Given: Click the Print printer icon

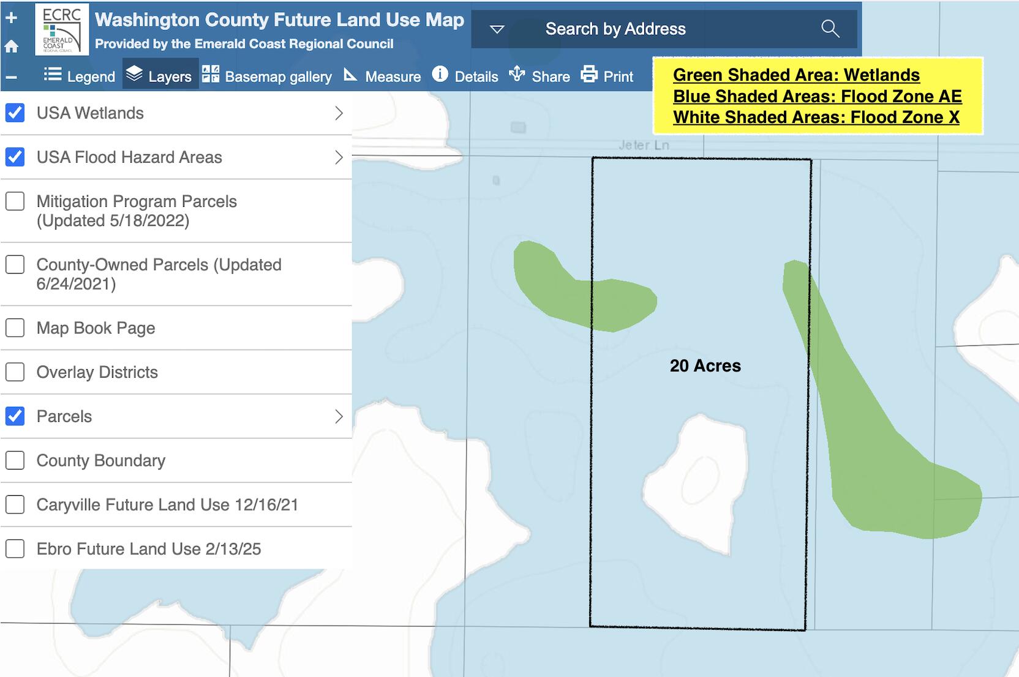Looking at the screenshot, I should [589, 74].
